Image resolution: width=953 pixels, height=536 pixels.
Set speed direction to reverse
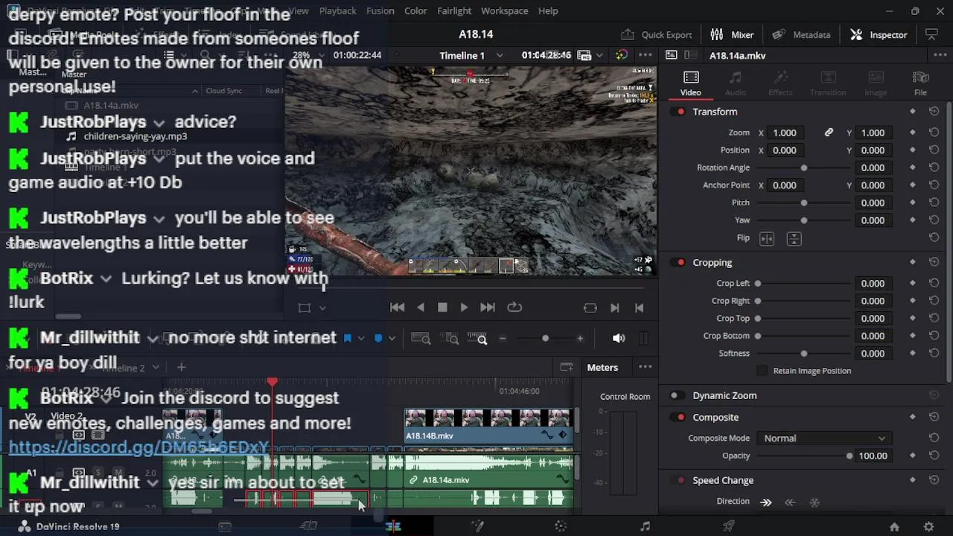(x=790, y=502)
